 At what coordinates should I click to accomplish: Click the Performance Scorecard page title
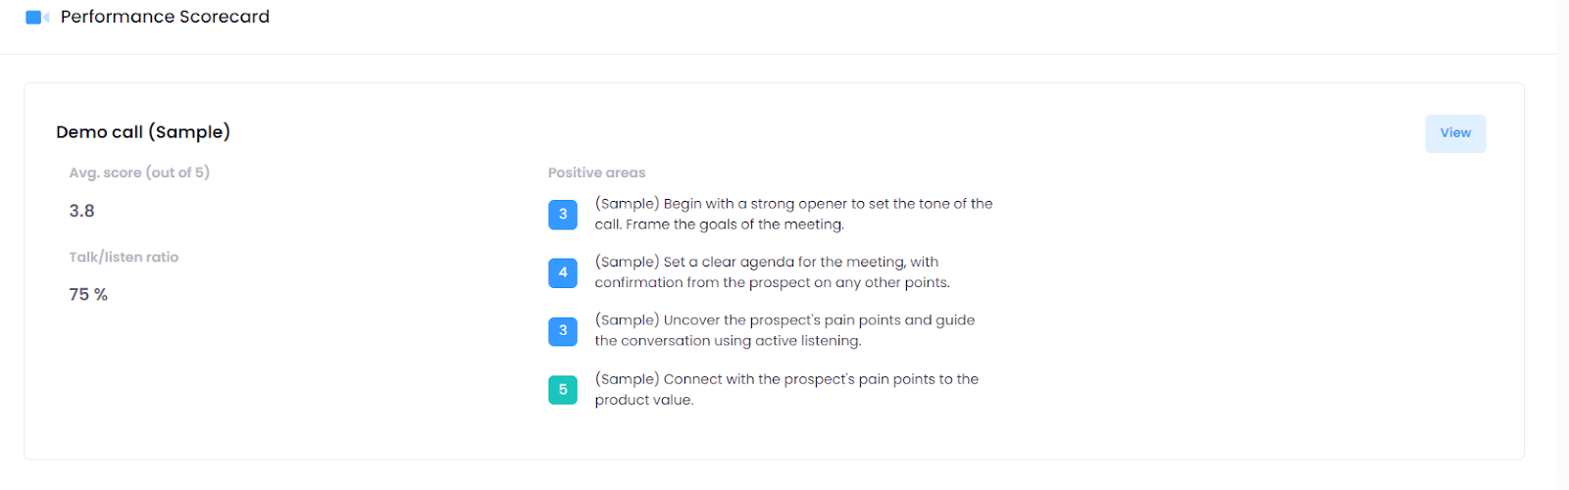pos(165,17)
